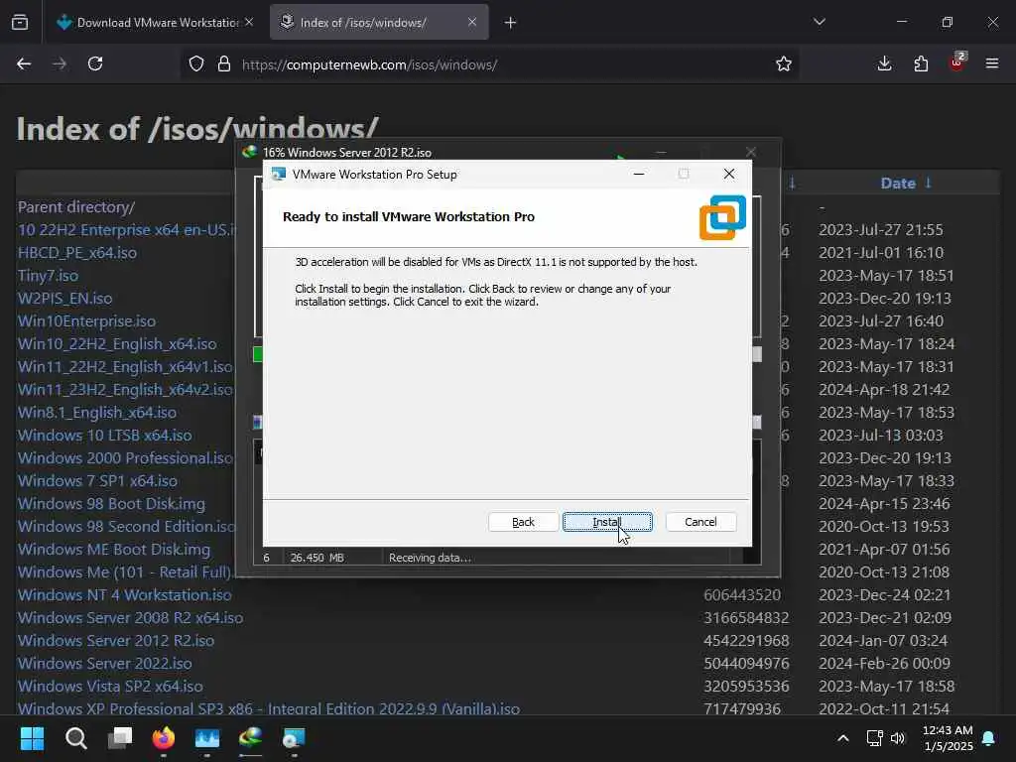This screenshot has height=762, width=1016.
Task: Download Win10_22H2_English_x64.iso
Action: pos(117,344)
